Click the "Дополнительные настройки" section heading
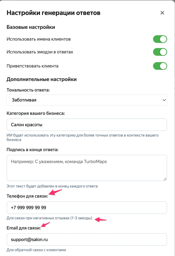175x256 pixels. pyautogui.click(x=41, y=79)
